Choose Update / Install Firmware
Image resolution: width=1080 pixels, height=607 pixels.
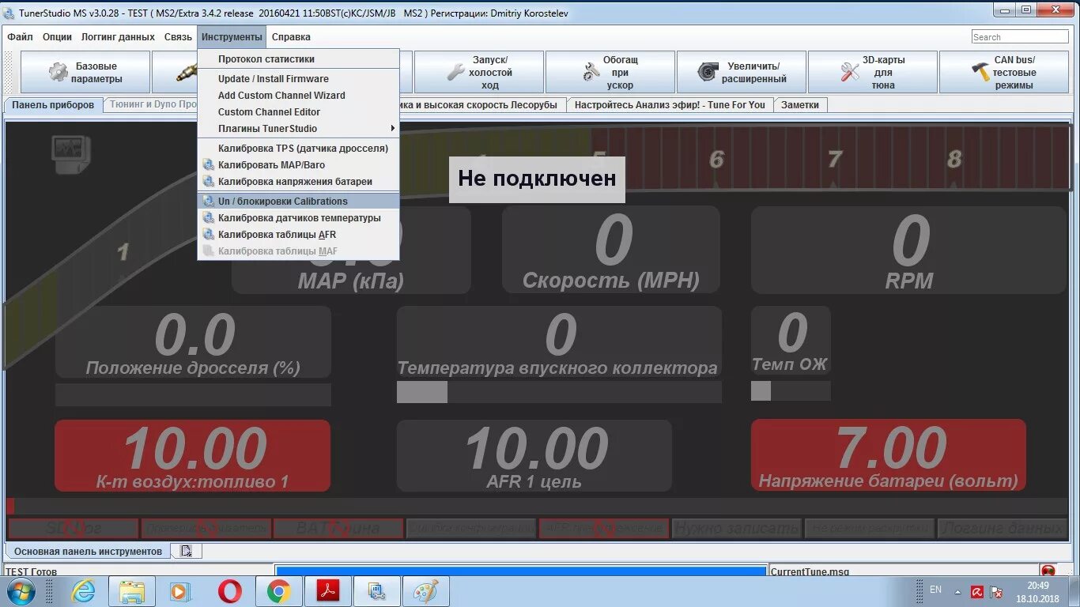(x=298, y=78)
